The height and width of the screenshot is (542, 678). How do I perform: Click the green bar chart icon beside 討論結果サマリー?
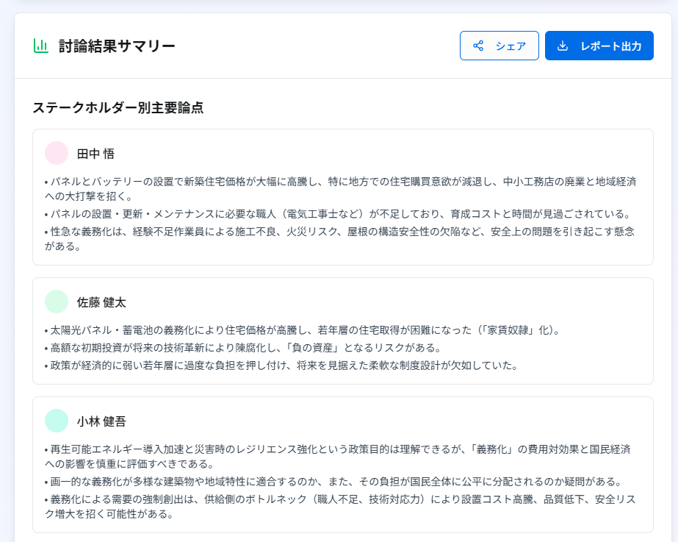pyautogui.click(x=40, y=46)
